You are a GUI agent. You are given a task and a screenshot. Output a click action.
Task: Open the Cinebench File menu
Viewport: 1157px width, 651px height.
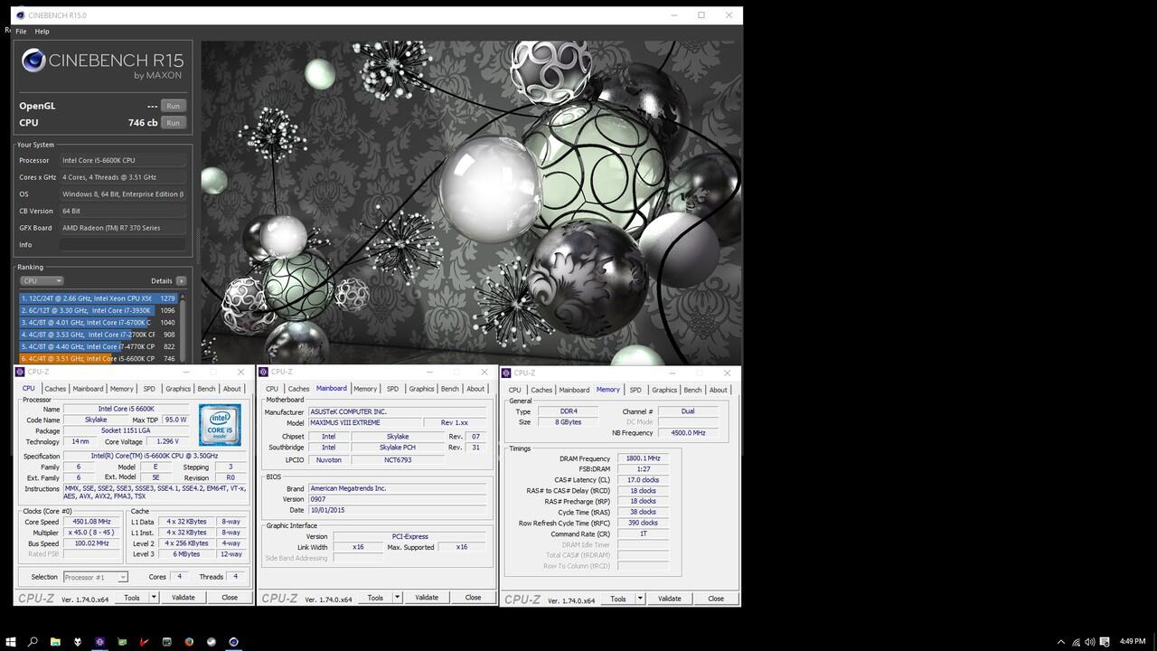pos(21,31)
